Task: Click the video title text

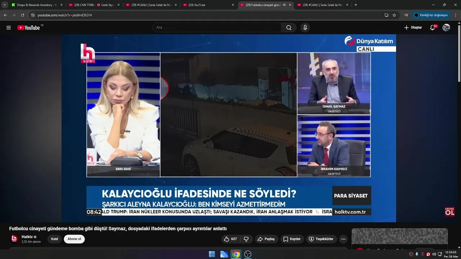Action: pyautogui.click(x=118, y=229)
